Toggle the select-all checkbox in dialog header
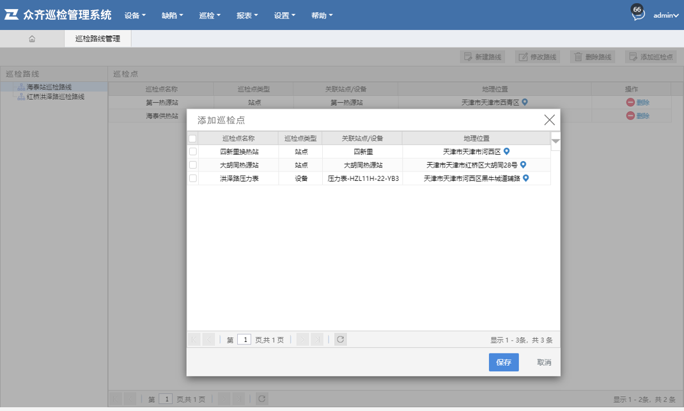 click(192, 139)
